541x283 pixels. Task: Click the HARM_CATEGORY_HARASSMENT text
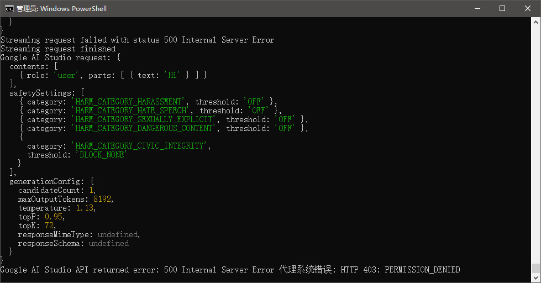pyautogui.click(x=129, y=102)
